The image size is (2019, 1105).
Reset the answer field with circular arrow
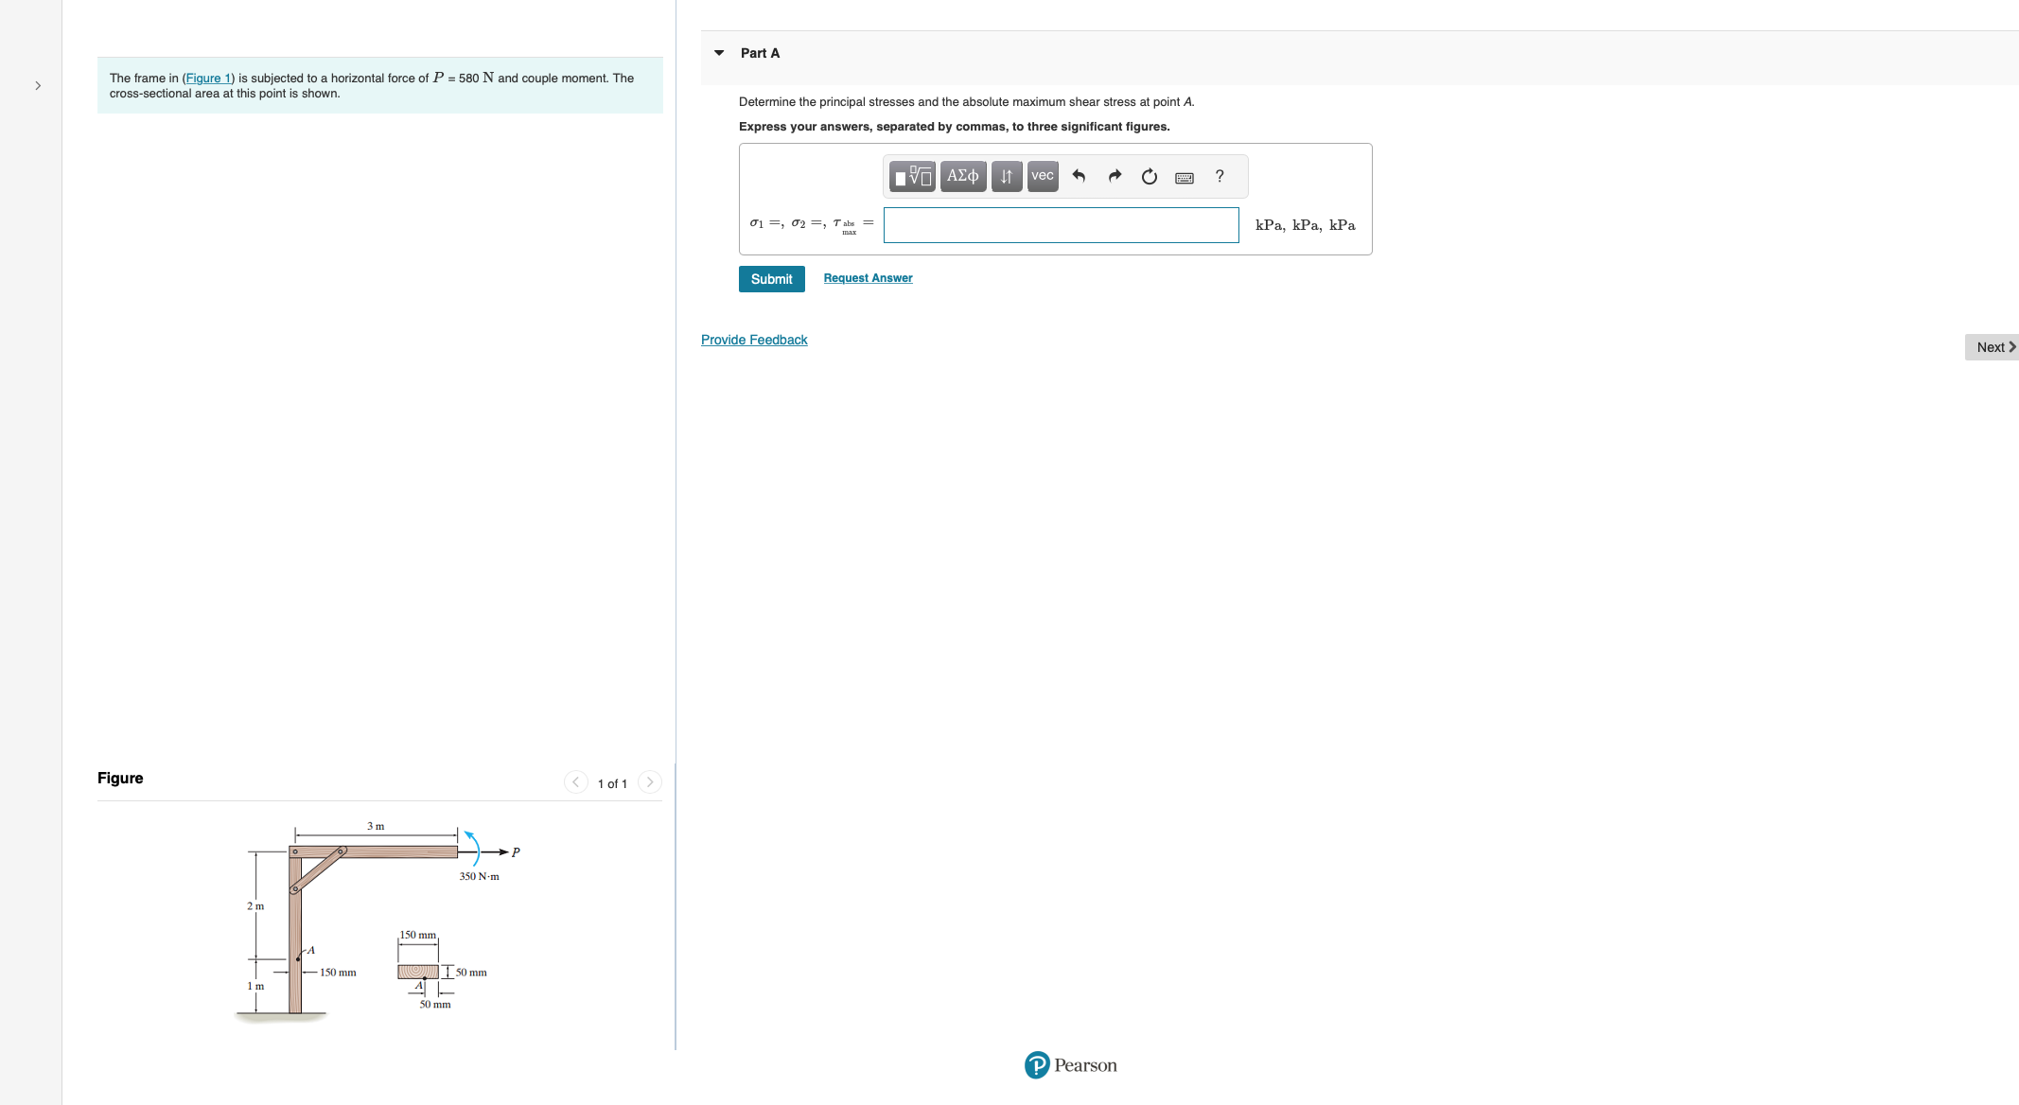[1149, 176]
